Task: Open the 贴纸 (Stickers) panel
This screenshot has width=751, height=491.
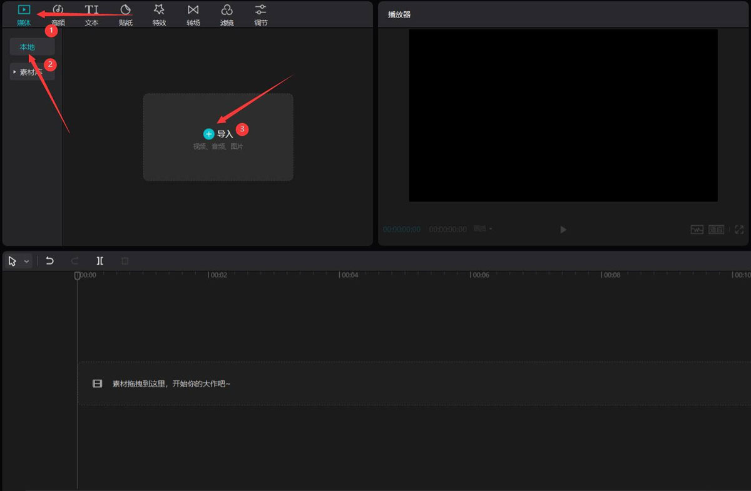Action: [125, 14]
